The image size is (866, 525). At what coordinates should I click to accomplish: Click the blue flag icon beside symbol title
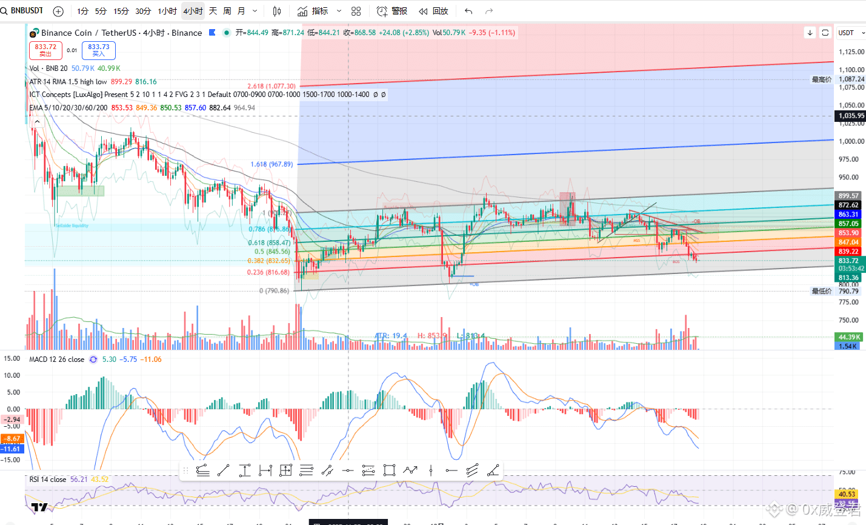pyautogui.click(x=212, y=33)
